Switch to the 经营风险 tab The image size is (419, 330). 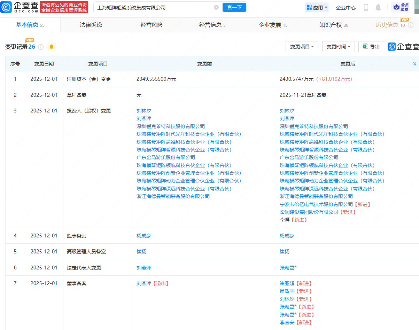click(x=152, y=25)
